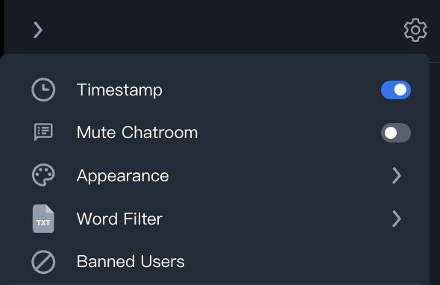Select the Banned Users menu entry
Image resolution: width=440 pixels, height=285 pixels.
216,262
